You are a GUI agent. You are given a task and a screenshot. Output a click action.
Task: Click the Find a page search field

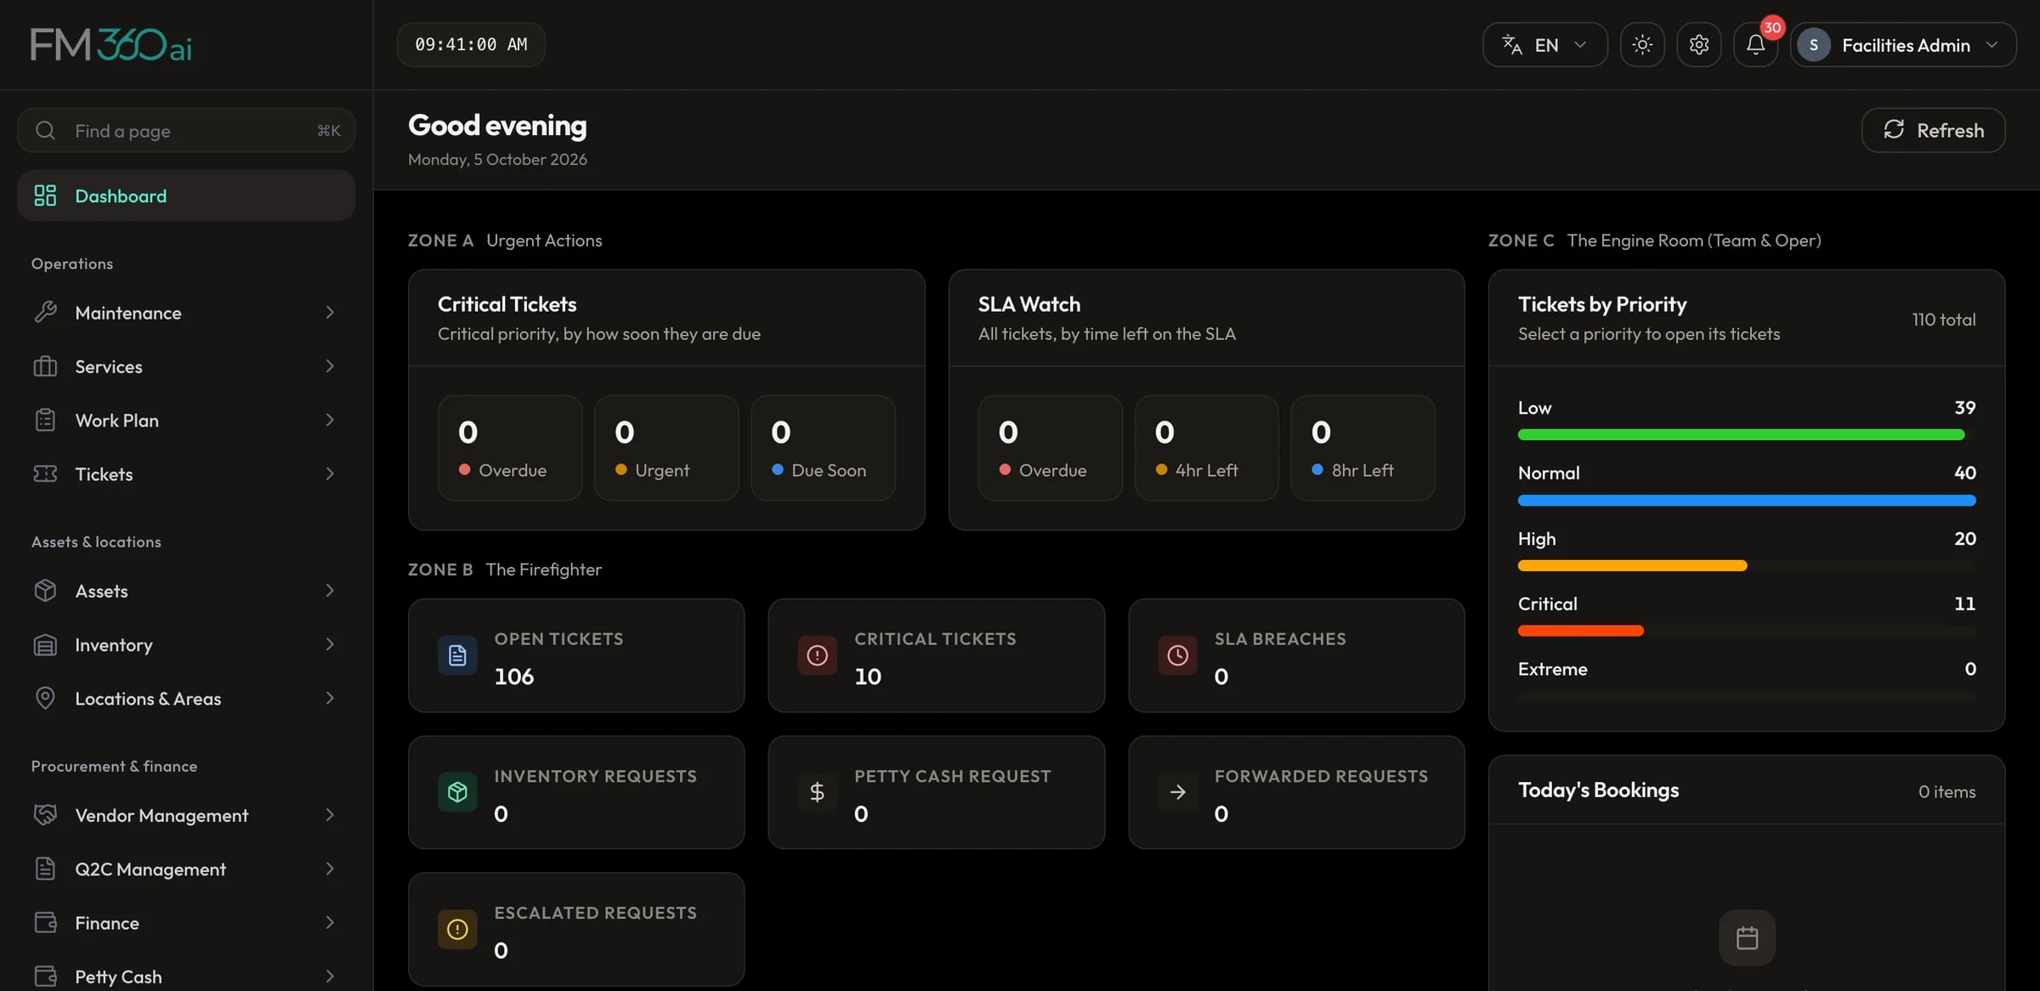pos(186,130)
